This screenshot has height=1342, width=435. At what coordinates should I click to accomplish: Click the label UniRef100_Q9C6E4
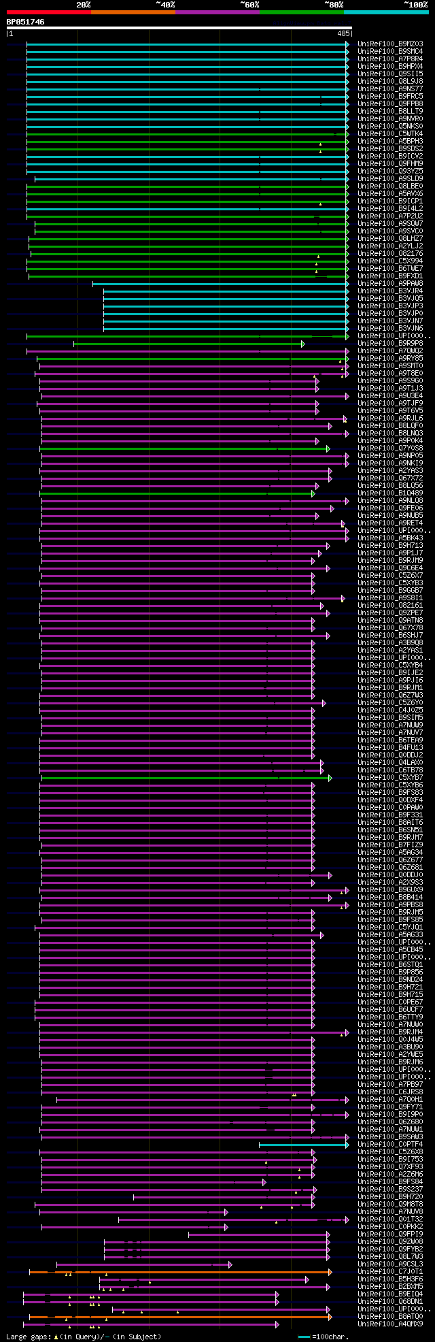coord(390,568)
